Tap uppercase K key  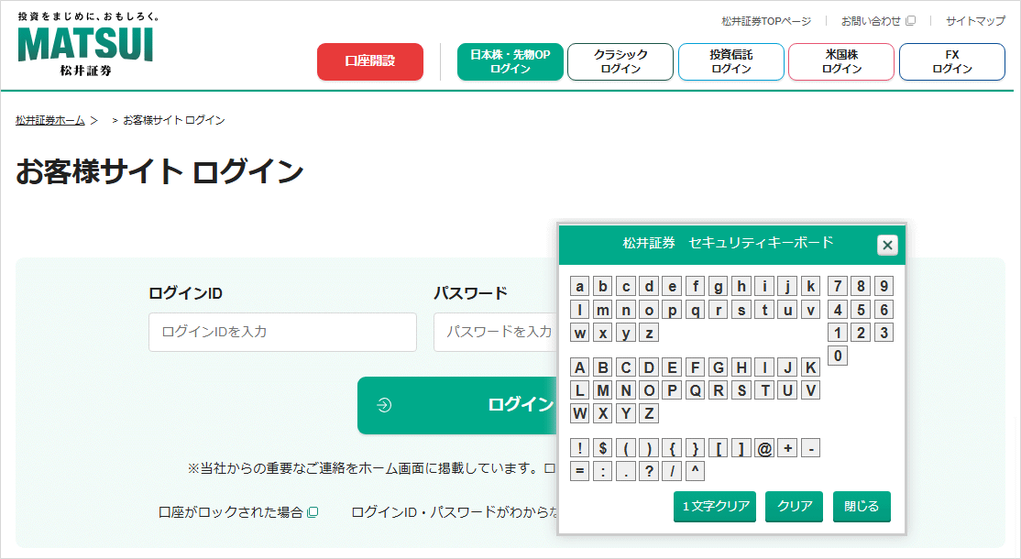point(811,367)
